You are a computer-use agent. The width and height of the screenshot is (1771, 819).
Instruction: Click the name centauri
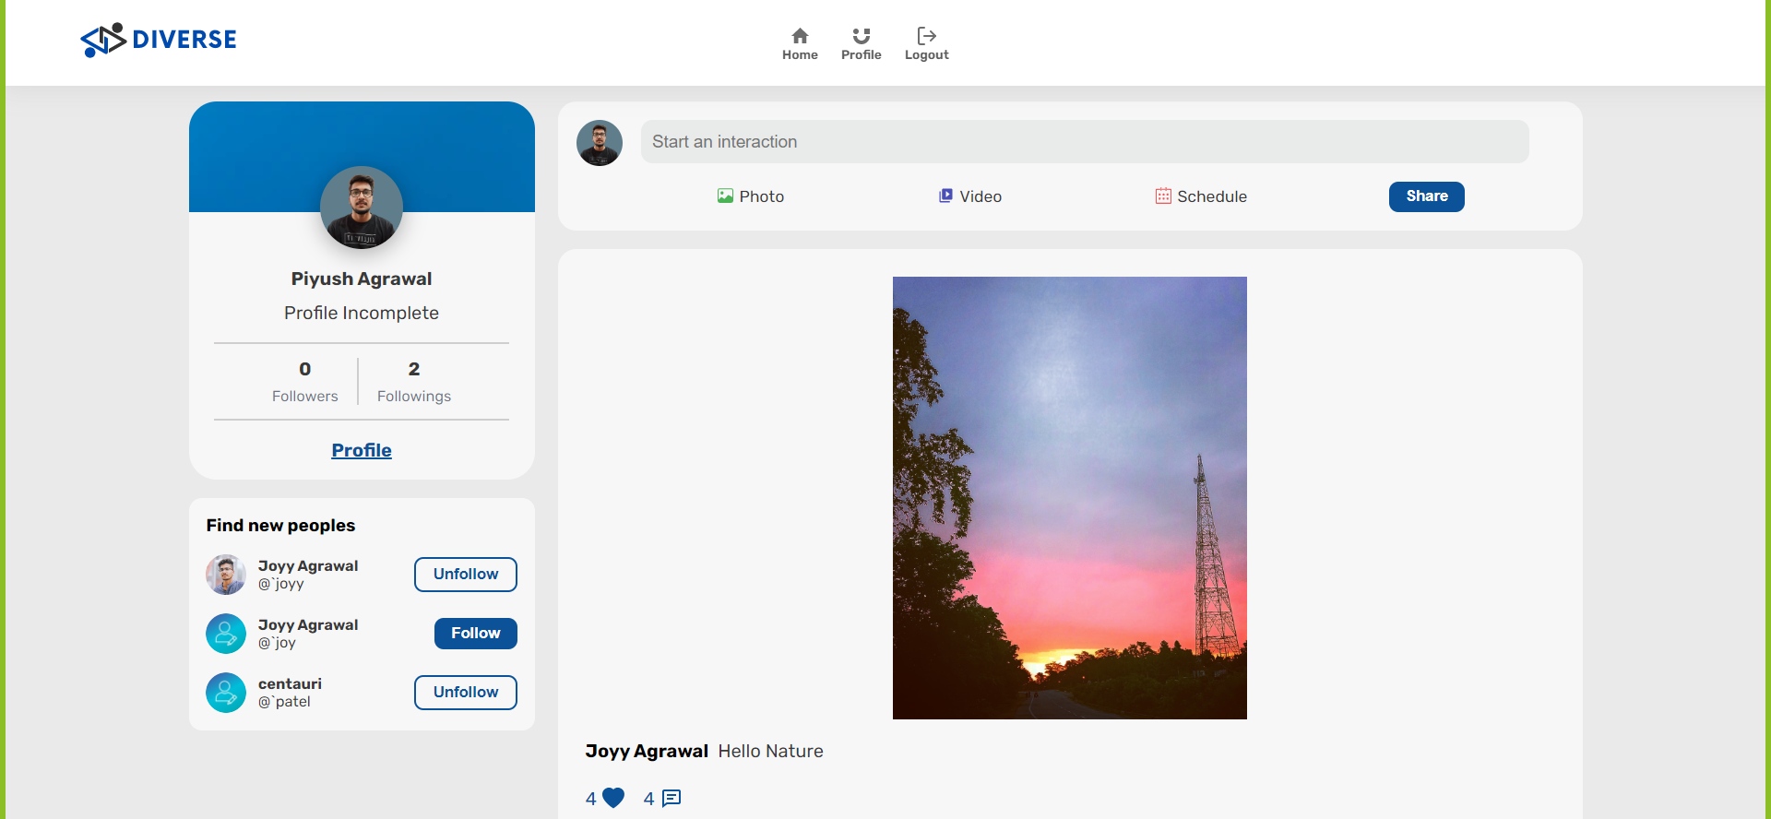(290, 683)
